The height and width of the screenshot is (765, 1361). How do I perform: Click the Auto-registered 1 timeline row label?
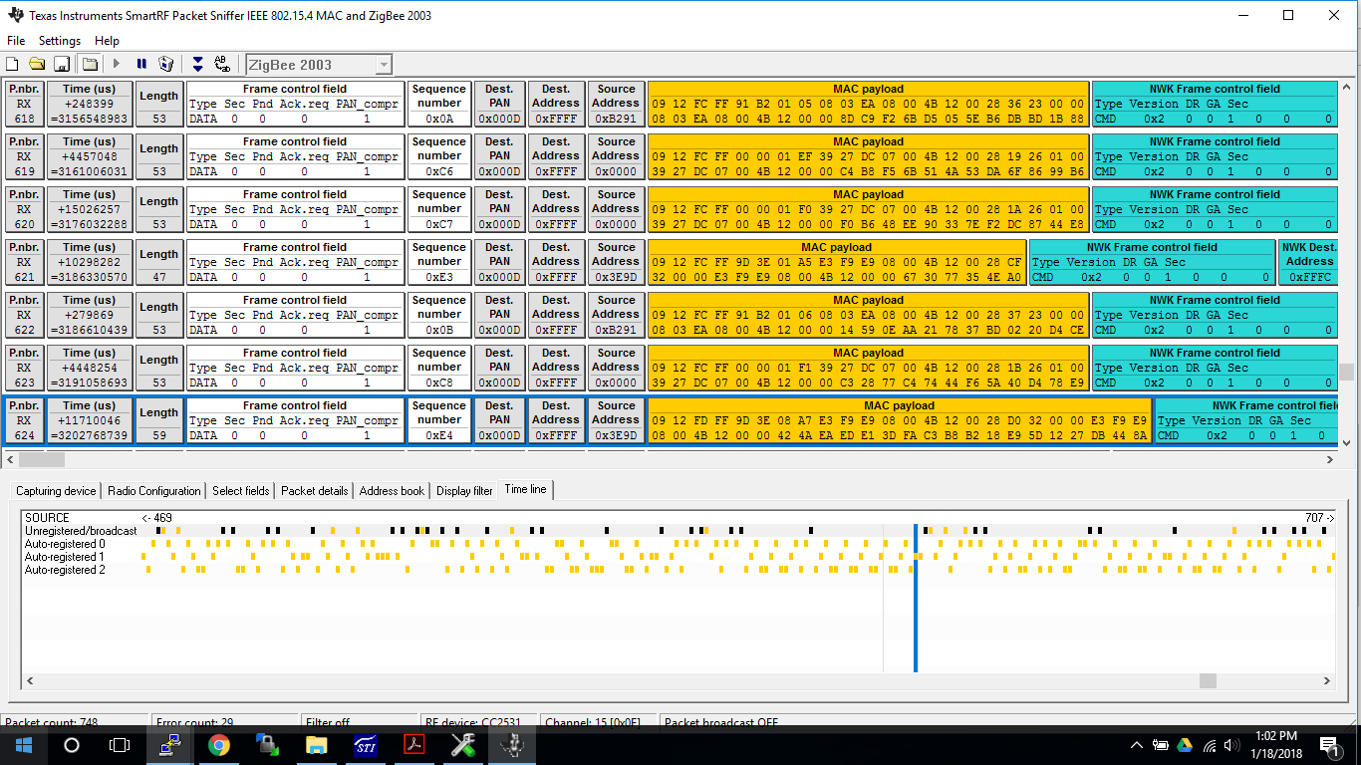point(65,557)
